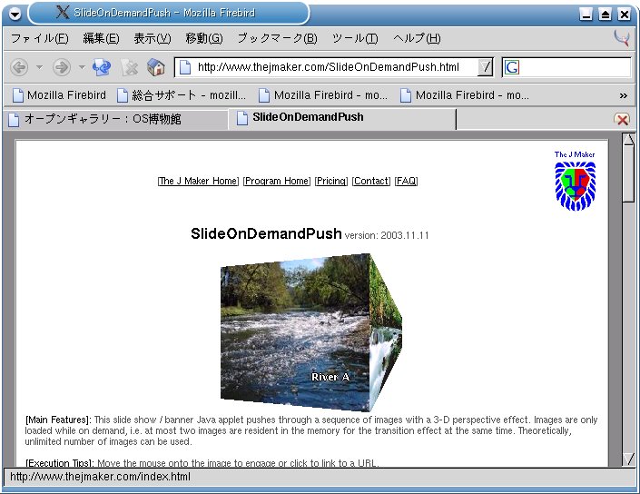This screenshot has width=640, height=494.
Task: Open the 編集(E) menu
Action: coord(102,38)
